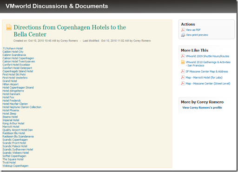Open Tivoli Hotel link
Image resolution: width=238 pixels, height=172 pixels.
tap(9, 162)
